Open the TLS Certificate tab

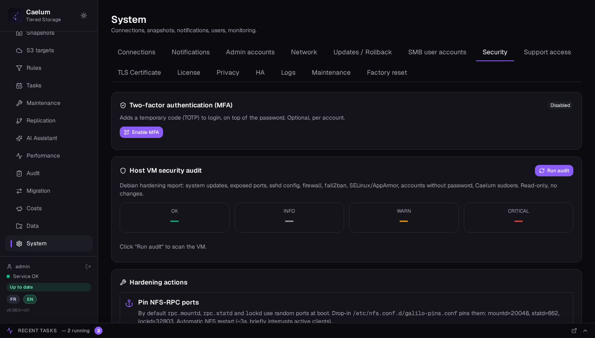click(139, 73)
